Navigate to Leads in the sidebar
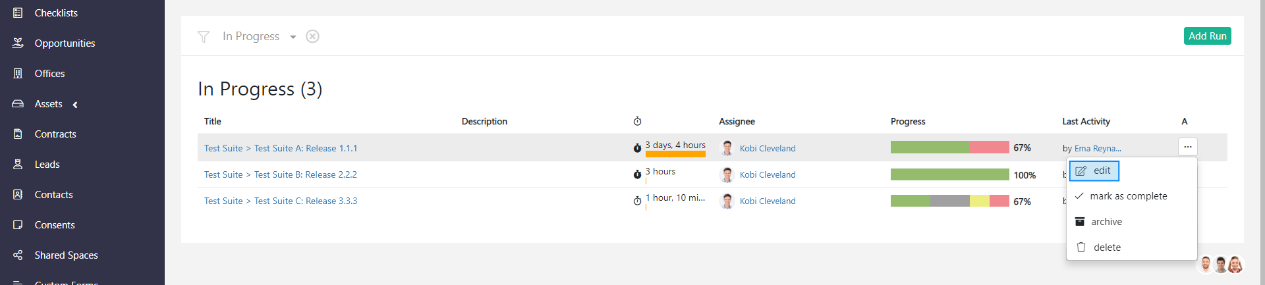The width and height of the screenshot is (1265, 285). tap(47, 165)
